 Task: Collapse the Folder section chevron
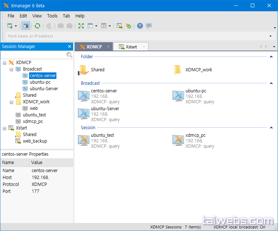point(271,57)
